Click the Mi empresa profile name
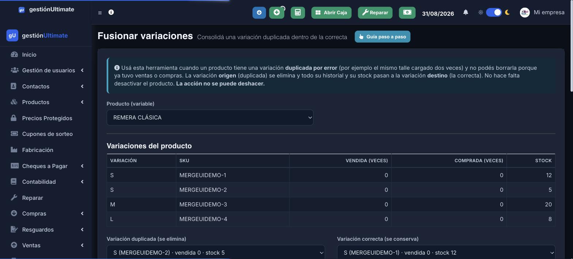This screenshot has height=259, width=573. tap(549, 12)
